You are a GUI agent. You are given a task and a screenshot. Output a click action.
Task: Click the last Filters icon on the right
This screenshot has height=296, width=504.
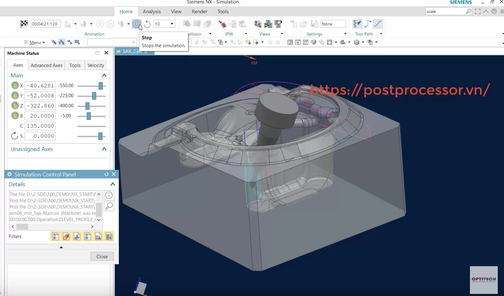(109, 236)
